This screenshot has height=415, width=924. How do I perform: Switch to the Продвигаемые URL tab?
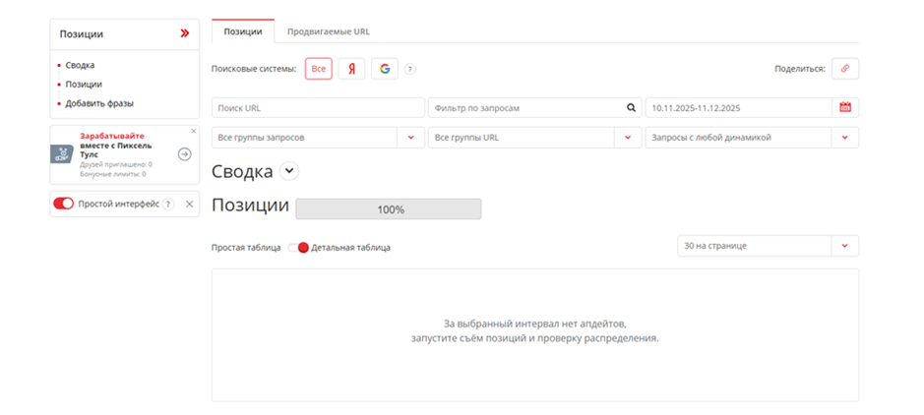click(328, 31)
